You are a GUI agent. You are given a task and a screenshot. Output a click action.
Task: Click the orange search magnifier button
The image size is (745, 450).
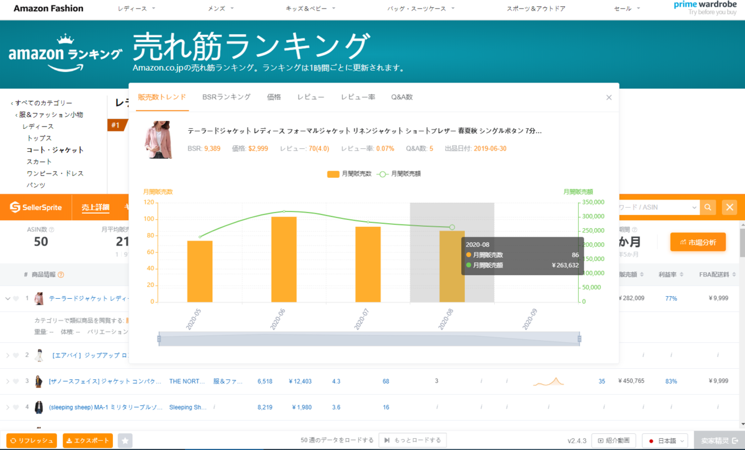click(x=708, y=207)
